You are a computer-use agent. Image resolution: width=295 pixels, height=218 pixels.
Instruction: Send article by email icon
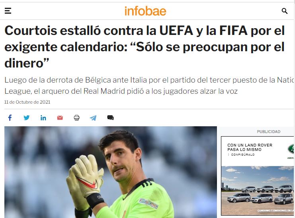coord(60,118)
